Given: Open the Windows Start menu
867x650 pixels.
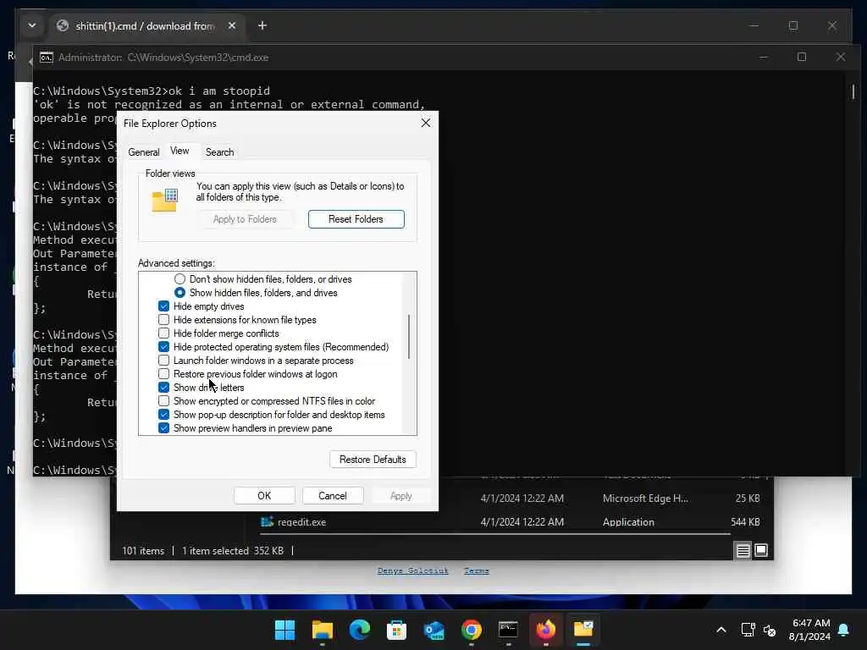Looking at the screenshot, I should pyautogui.click(x=284, y=630).
